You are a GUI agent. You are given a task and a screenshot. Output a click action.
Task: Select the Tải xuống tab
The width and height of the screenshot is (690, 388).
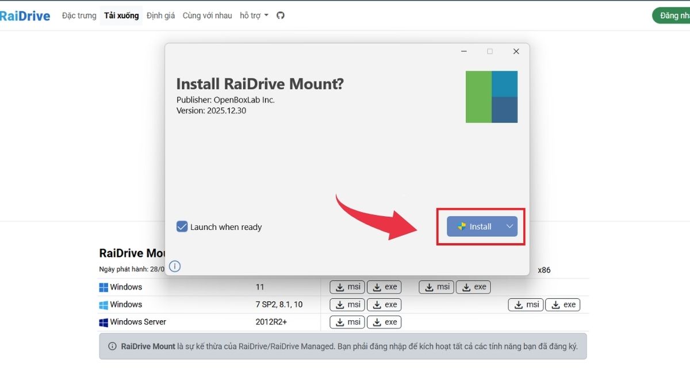point(121,16)
